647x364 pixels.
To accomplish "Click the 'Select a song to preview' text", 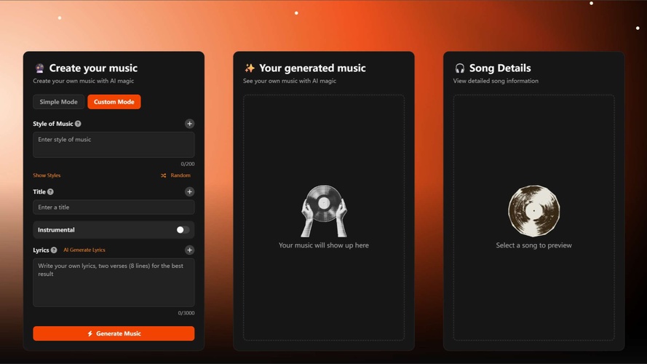I will coord(534,245).
